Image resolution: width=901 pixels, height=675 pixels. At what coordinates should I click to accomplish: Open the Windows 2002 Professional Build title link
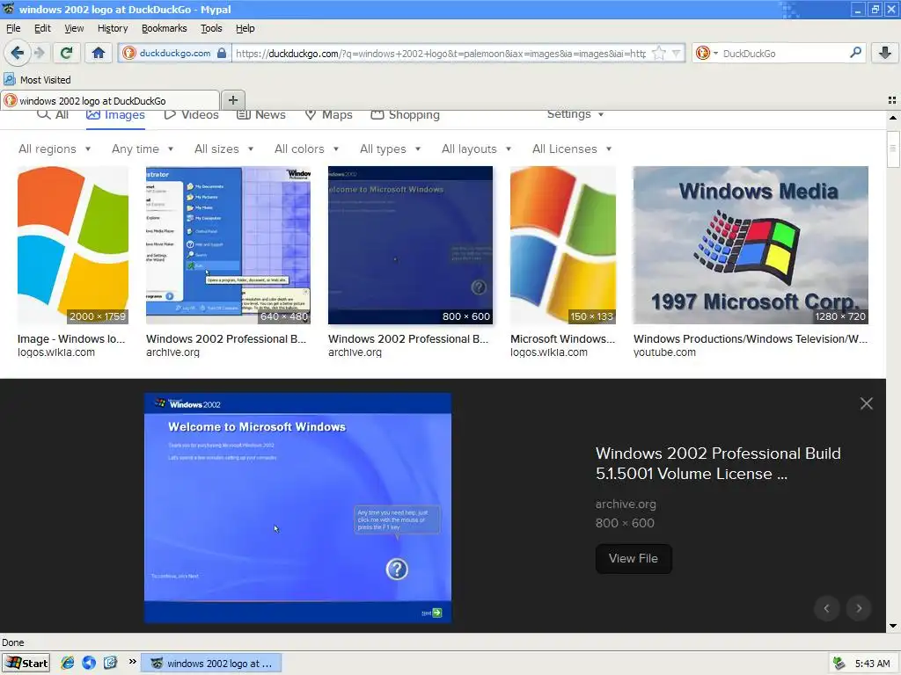click(x=718, y=463)
